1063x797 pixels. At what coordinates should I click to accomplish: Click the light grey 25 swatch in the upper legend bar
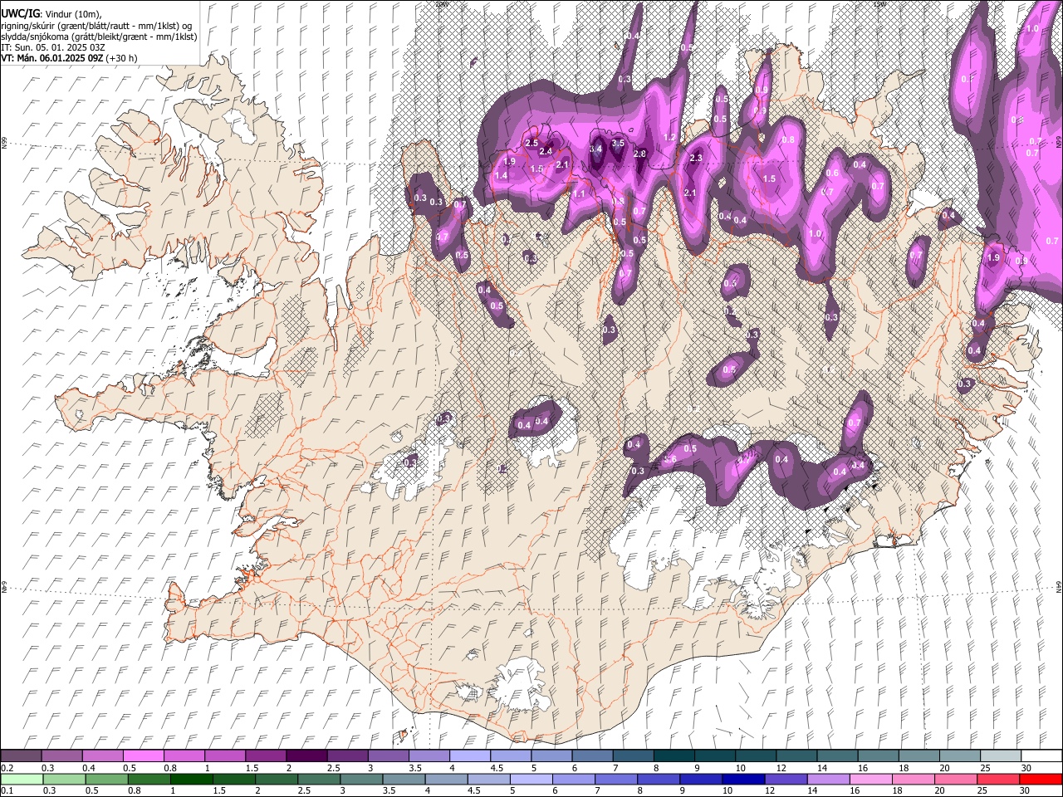click(x=1001, y=756)
